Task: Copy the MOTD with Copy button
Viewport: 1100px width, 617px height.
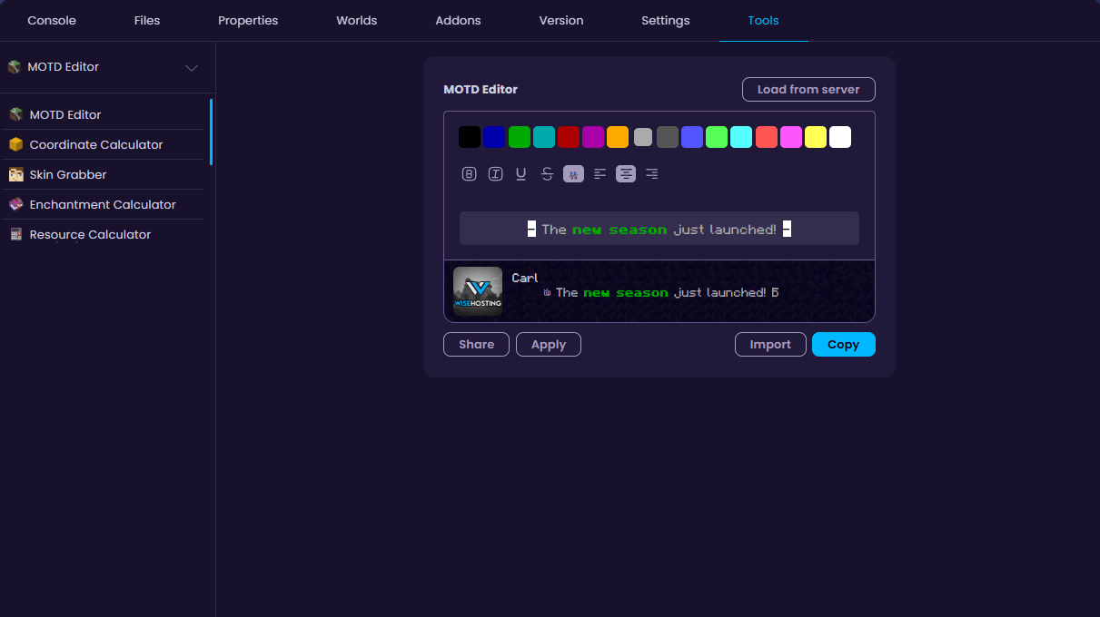Action: pyautogui.click(x=843, y=345)
